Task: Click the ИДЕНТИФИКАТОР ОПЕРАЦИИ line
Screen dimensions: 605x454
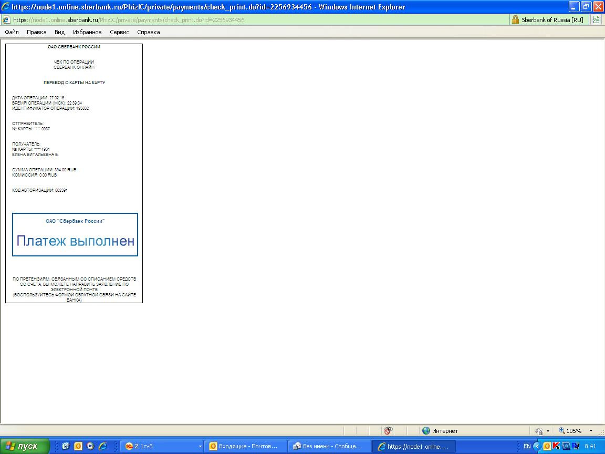Action: click(50, 108)
